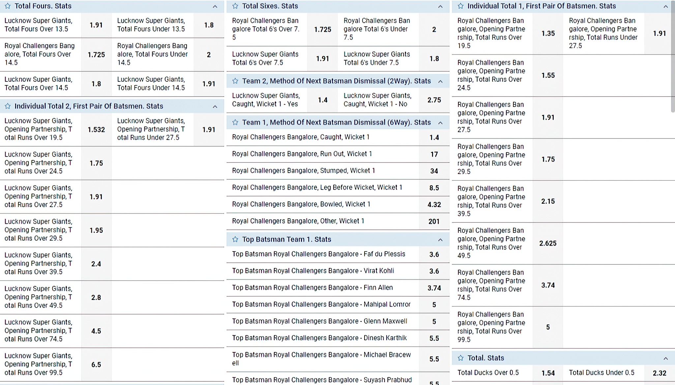Select Lucknow Super Giants Total Fours Over 13.5 odds
The image size is (675, 385).
[x=96, y=25]
